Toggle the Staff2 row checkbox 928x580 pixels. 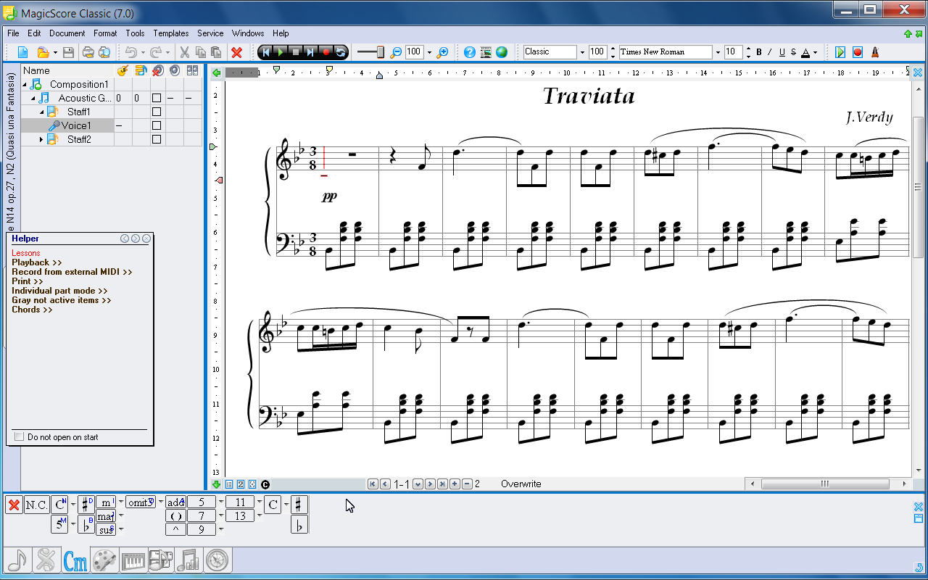pyautogui.click(x=157, y=139)
